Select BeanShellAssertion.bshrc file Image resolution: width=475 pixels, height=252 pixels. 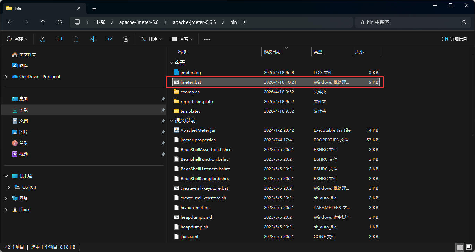click(x=276, y=150)
